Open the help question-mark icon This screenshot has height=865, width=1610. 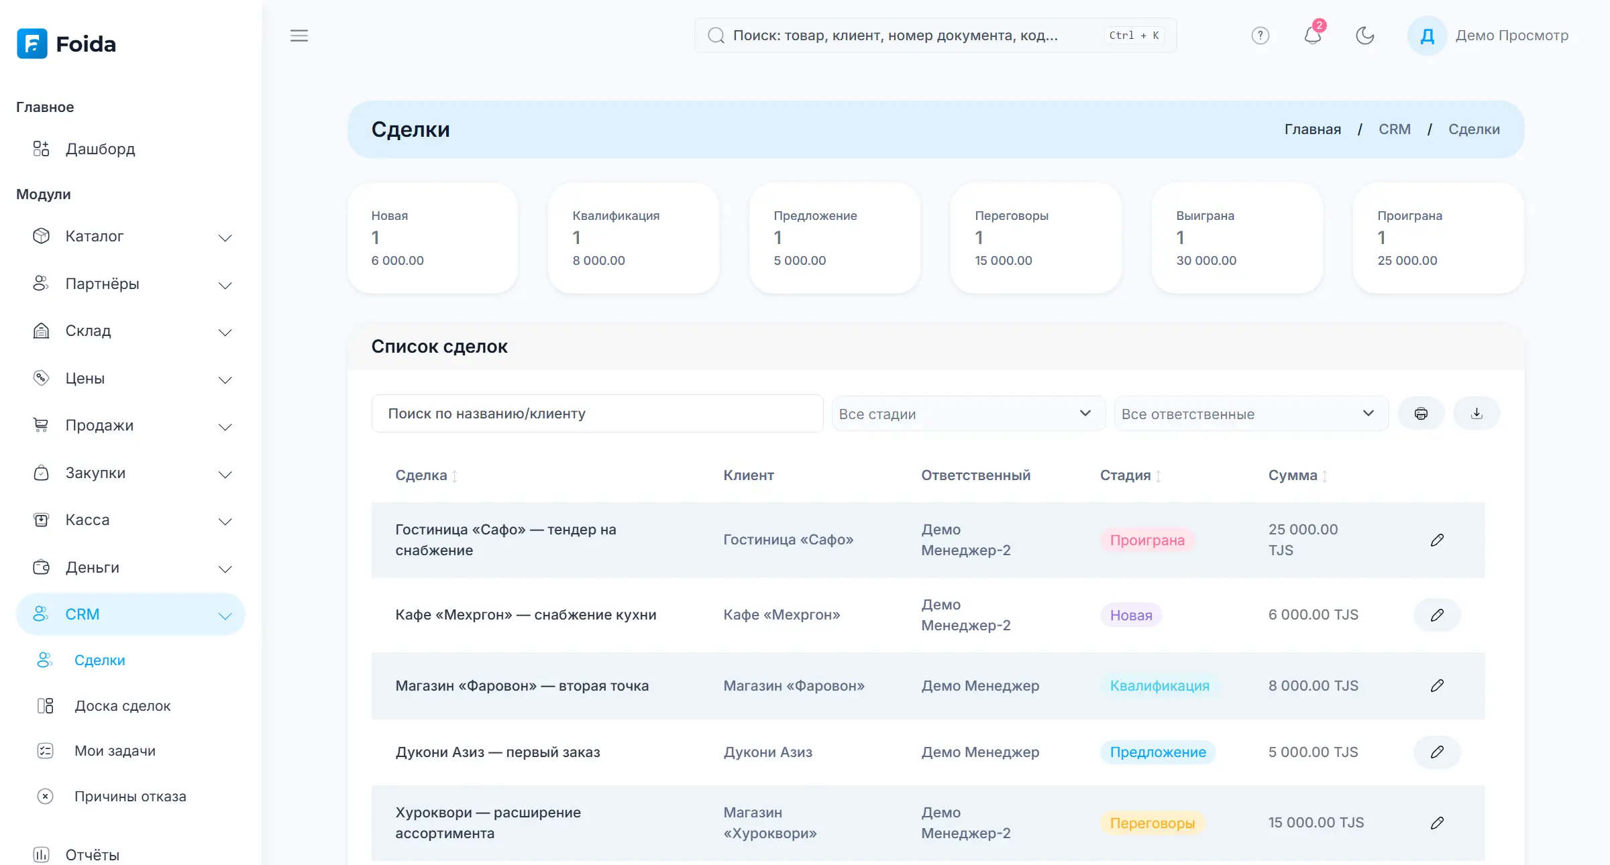coord(1260,36)
